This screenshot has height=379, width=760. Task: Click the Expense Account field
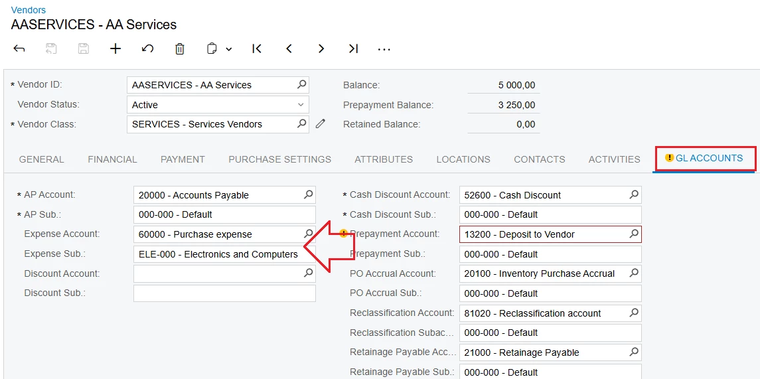coord(224,234)
